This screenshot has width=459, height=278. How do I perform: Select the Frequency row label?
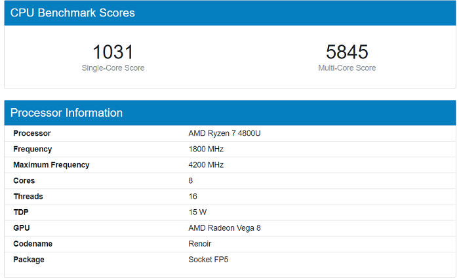33,149
